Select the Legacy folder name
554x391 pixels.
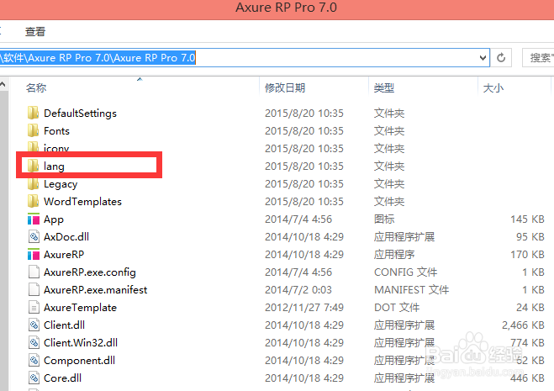[61, 184]
